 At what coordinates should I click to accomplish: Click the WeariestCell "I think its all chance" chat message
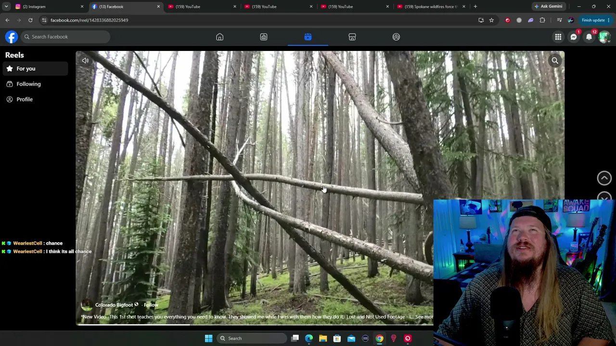[47, 251]
